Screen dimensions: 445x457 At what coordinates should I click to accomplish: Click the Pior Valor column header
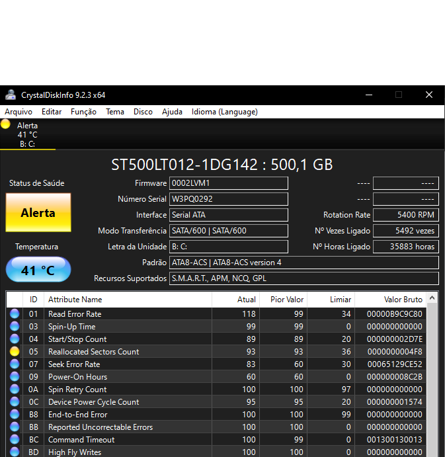pos(283,300)
